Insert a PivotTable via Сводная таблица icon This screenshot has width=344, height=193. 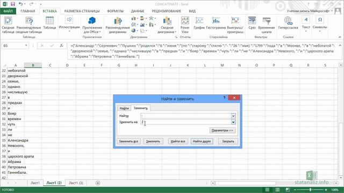tap(8, 25)
